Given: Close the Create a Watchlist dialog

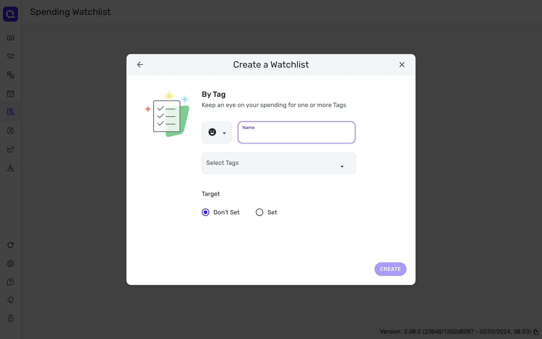Looking at the screenshot, I should 402,65.
